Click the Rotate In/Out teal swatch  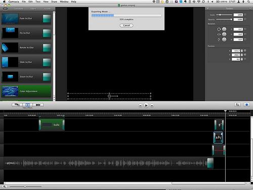(47, 48)
